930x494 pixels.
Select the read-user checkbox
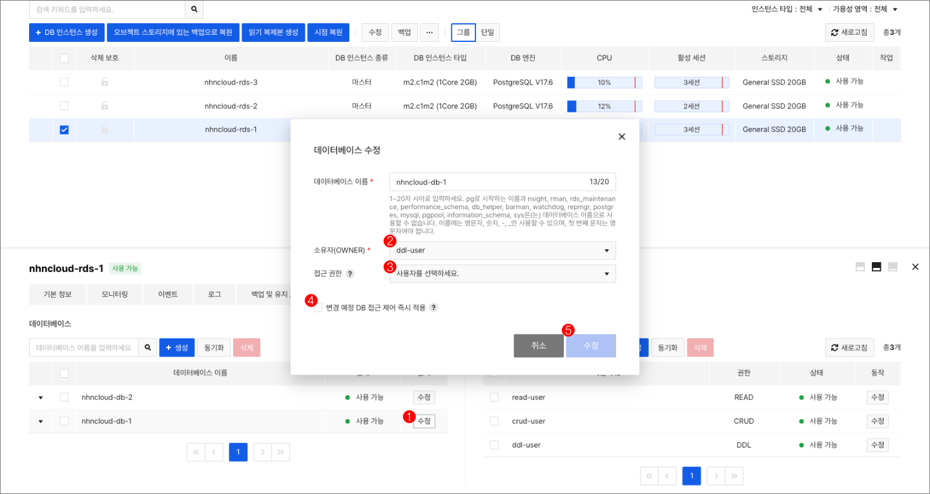tap(495, 397)
